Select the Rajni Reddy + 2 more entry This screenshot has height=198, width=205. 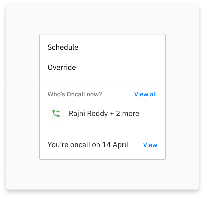[104, 114]
